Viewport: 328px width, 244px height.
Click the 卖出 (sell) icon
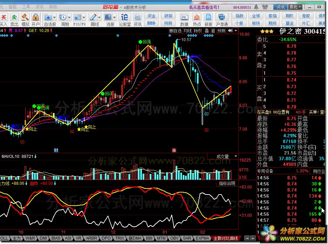coord(14,17)
